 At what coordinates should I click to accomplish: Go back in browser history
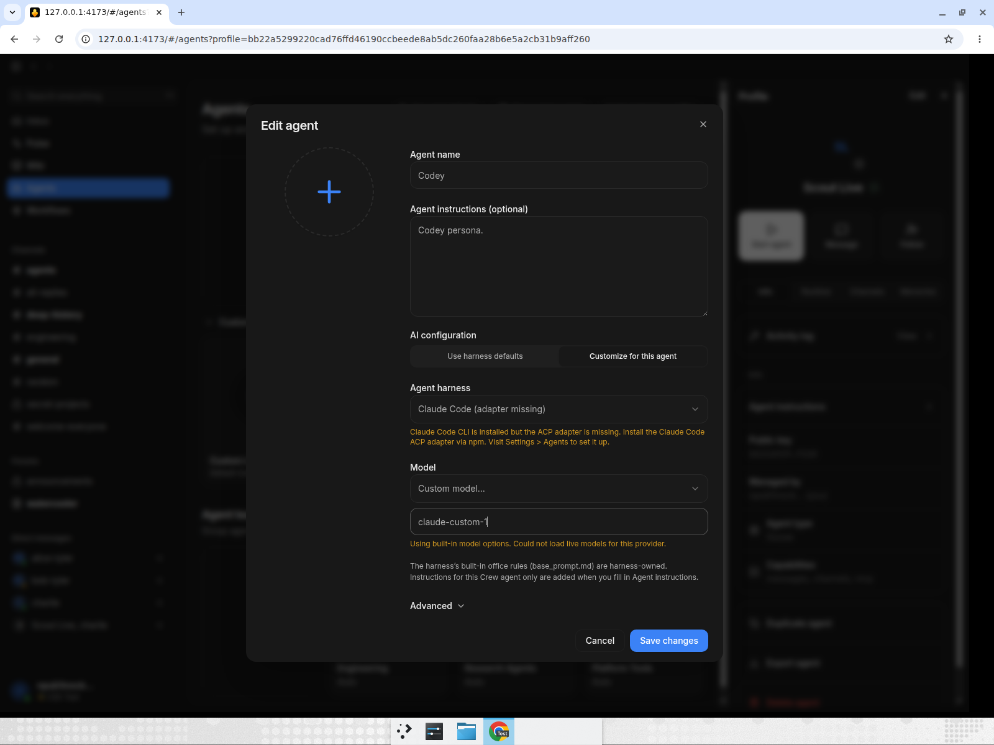(x=14, y=39)
